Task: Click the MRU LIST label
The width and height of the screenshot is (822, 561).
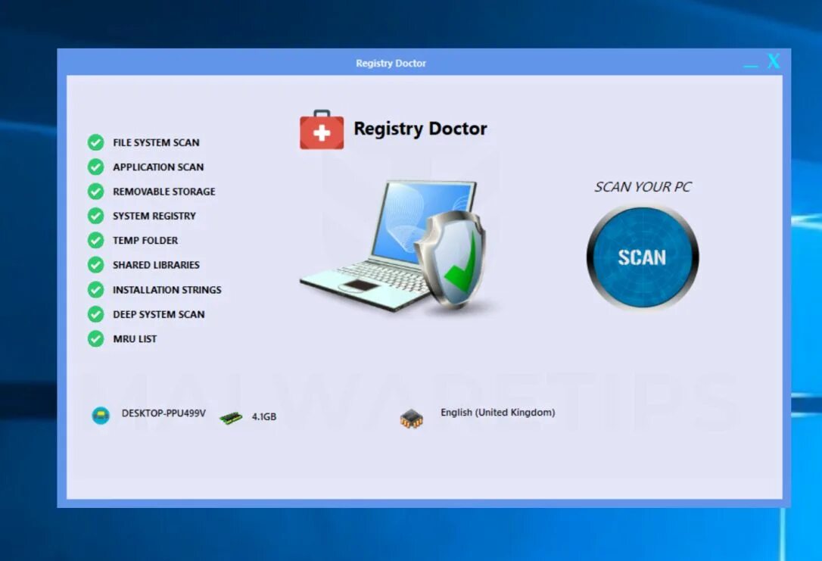Action: pos(135,339)
